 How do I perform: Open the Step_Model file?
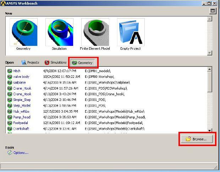(x=22, y=106)
